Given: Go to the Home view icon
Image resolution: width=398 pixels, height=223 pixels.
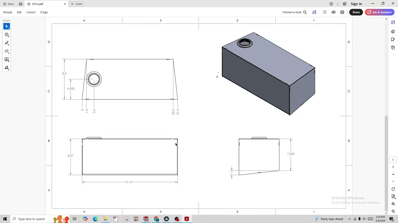Looking at the screenshot, I should click(21, 4).
